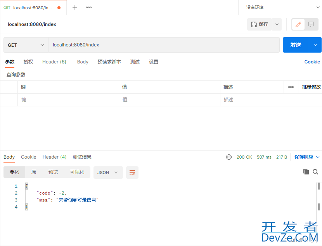Viewport: 322px width, 246px height.
Task: Switch to the 预览 preview view
Action: [53, 172]
